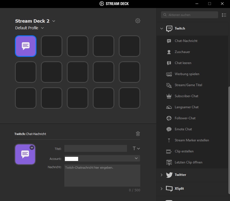Select the Stream Marker erstellen icon

click(169, 141)
